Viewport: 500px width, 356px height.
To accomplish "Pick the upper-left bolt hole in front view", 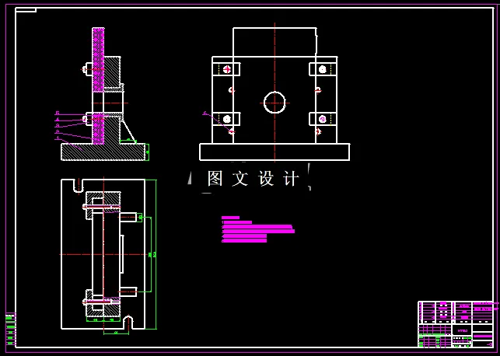I will tap(227, 69).
